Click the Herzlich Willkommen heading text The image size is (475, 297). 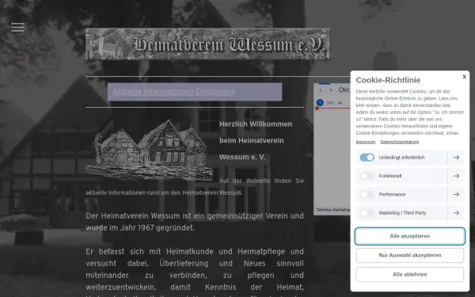[256, 124]
